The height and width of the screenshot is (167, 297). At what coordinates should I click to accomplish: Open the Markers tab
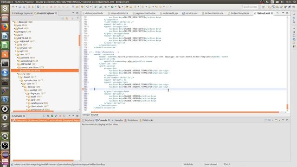[88, 120]
